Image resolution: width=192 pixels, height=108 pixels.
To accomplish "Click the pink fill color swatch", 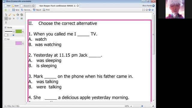I will coord(19,43).
